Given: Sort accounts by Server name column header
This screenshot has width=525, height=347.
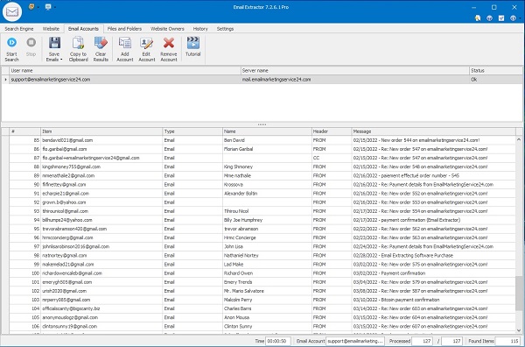Looking at the screenshot, I should click(x=355, y=70).
